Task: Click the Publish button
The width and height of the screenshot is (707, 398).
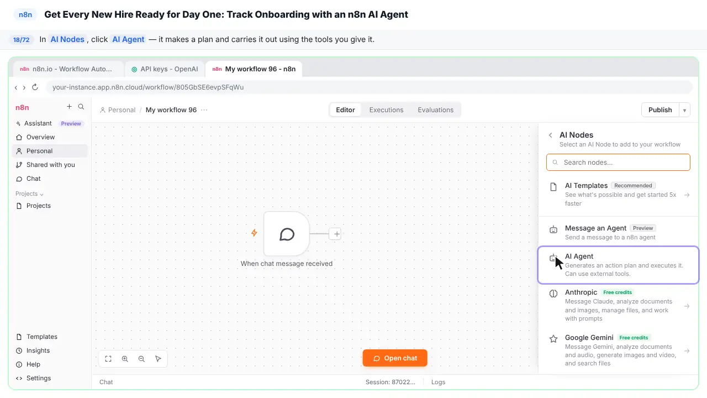Action: 660,110
